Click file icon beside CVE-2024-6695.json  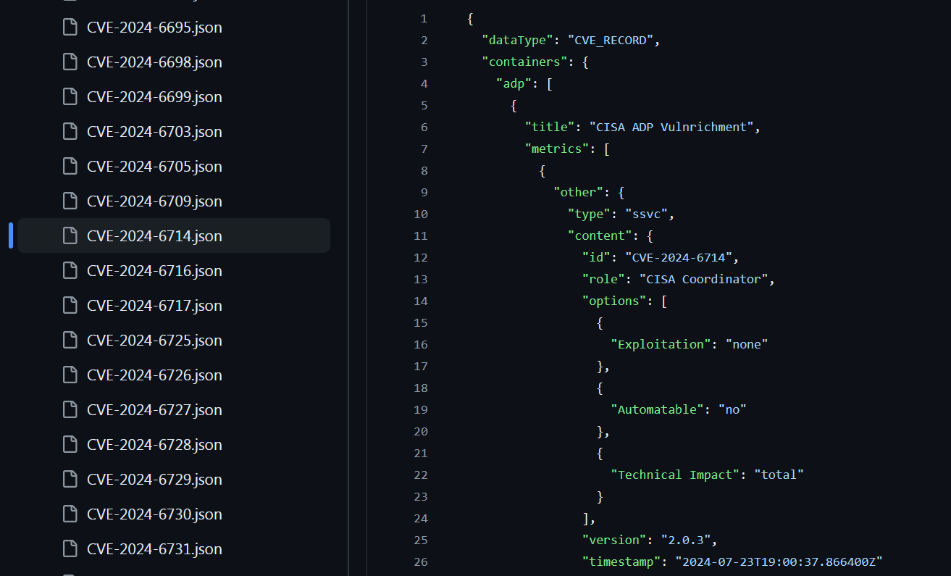coord(70,28)
